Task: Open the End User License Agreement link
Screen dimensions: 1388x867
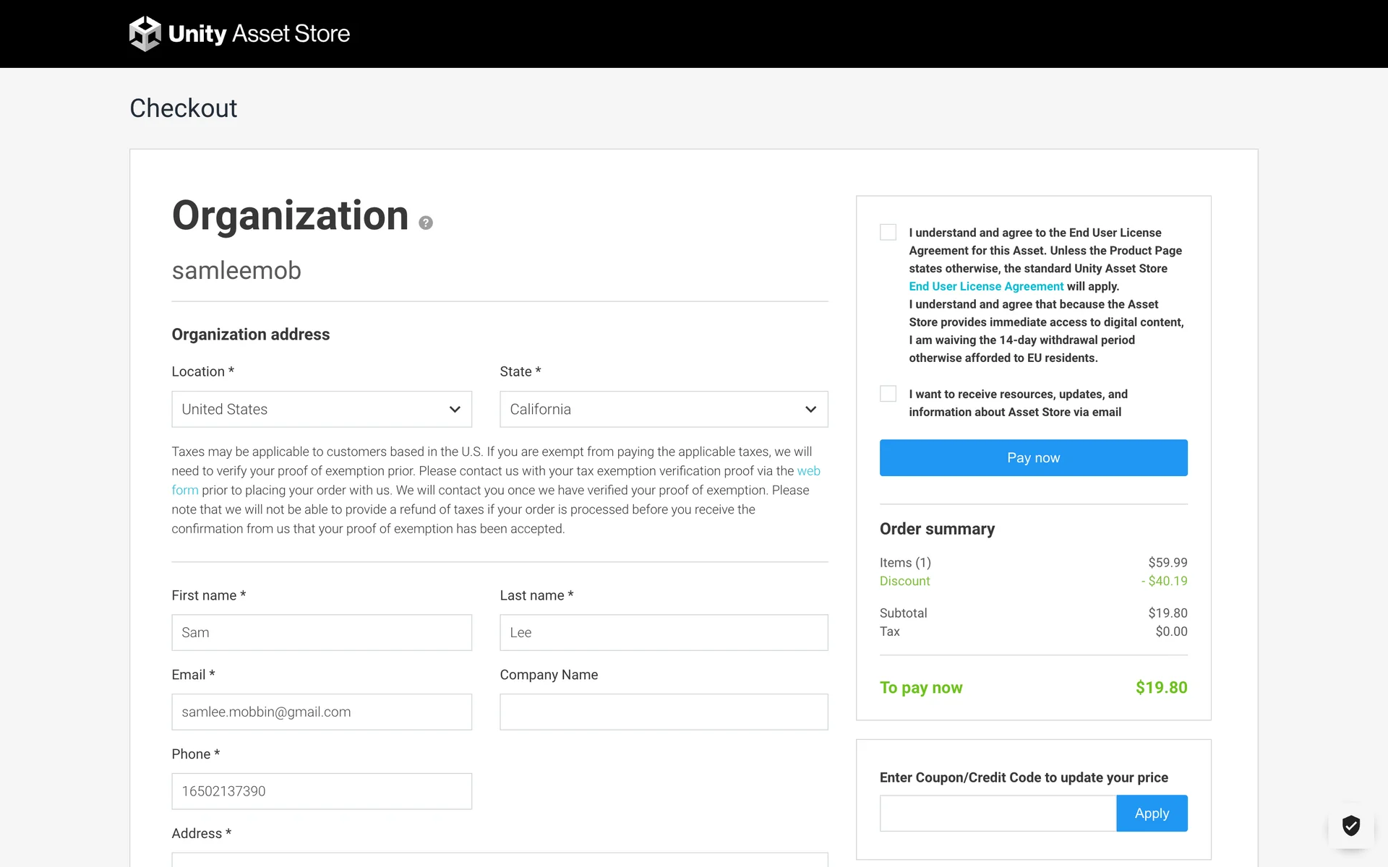Action: pos(985,286)
